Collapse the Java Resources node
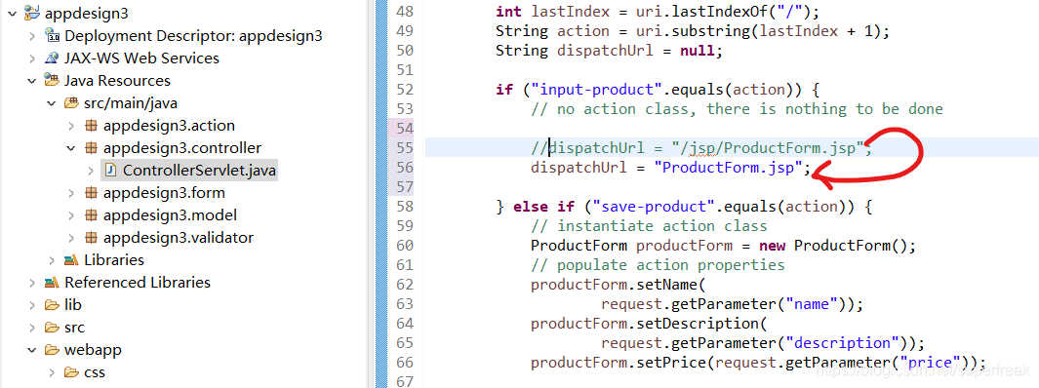Viewport: 1039px width, 388px height. pos(32,81)
